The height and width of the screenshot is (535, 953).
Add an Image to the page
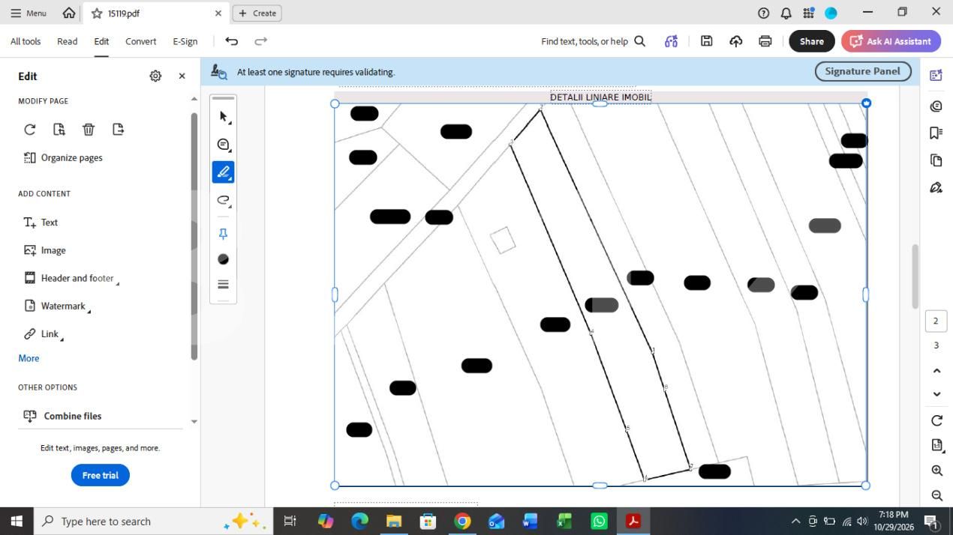pyautogui.click(x=44, y=250)
